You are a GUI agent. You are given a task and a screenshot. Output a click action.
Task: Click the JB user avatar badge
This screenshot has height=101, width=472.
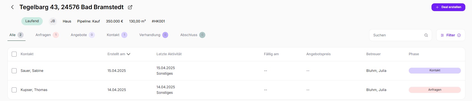click(x=53, y=21)
